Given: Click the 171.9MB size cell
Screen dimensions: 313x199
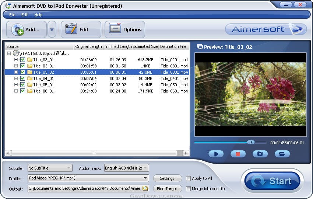Looking at the screenshot, I should point(145,91).
